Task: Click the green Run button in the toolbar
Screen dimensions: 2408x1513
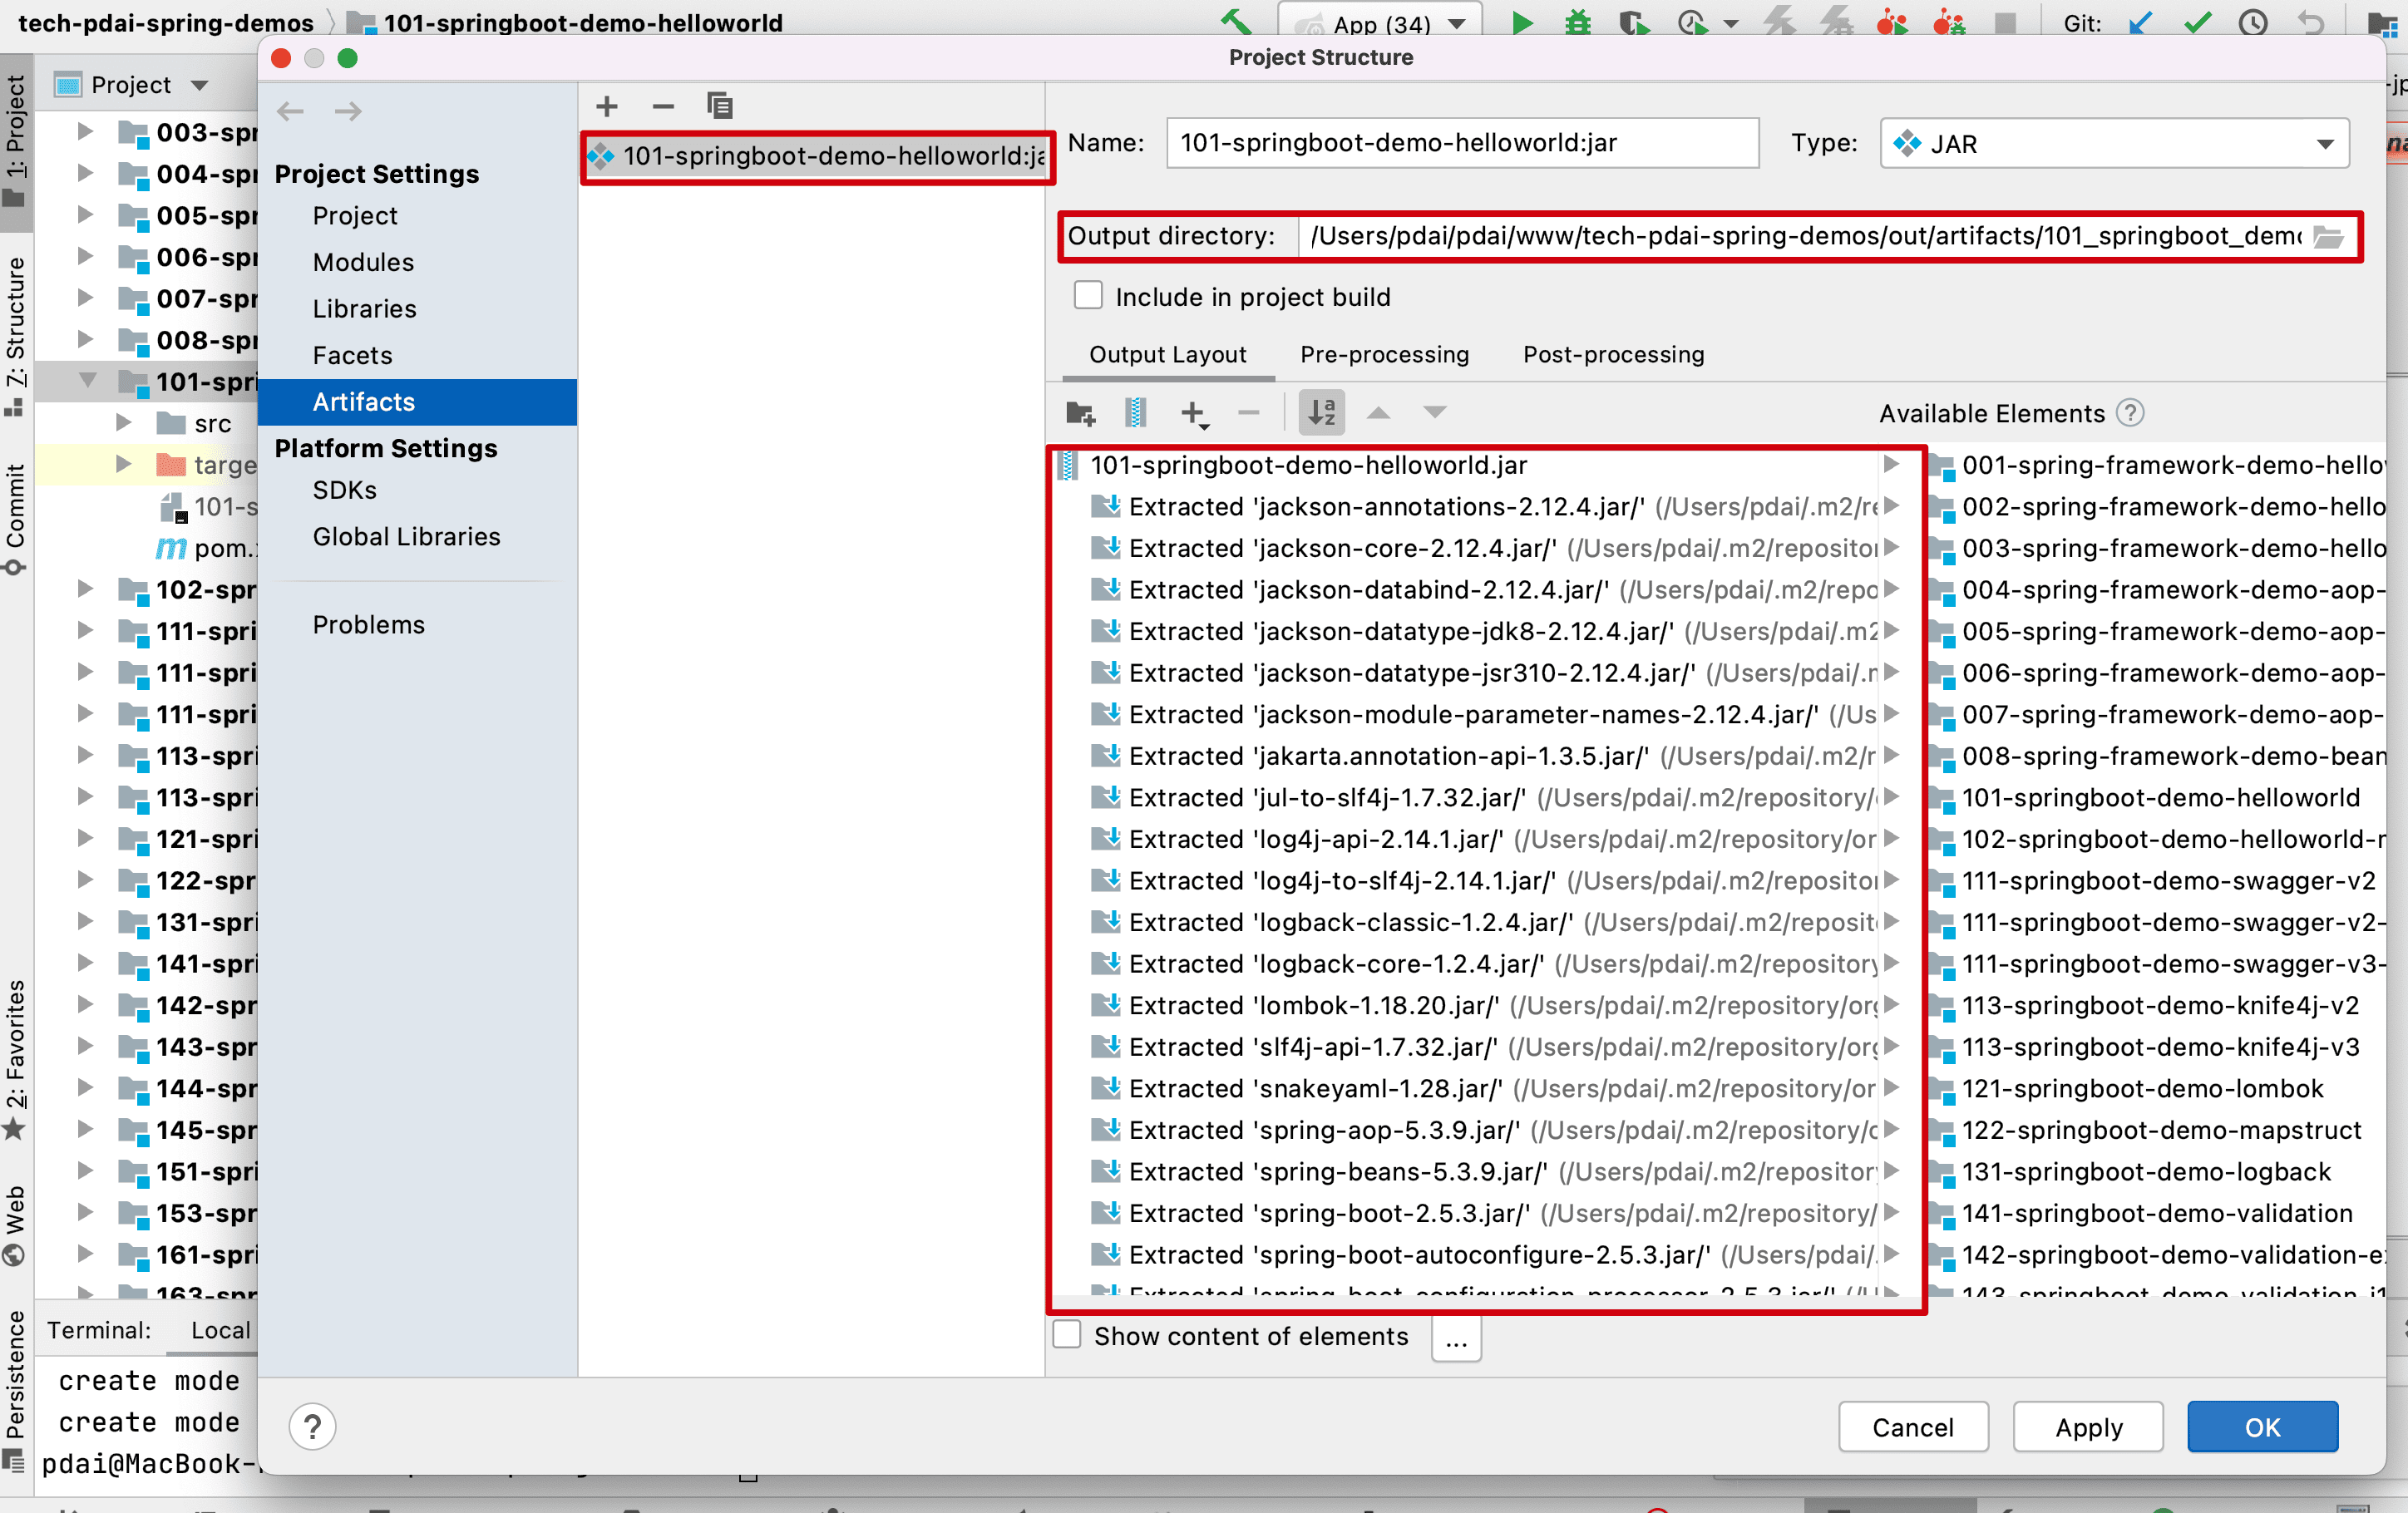Action: 1522,22
